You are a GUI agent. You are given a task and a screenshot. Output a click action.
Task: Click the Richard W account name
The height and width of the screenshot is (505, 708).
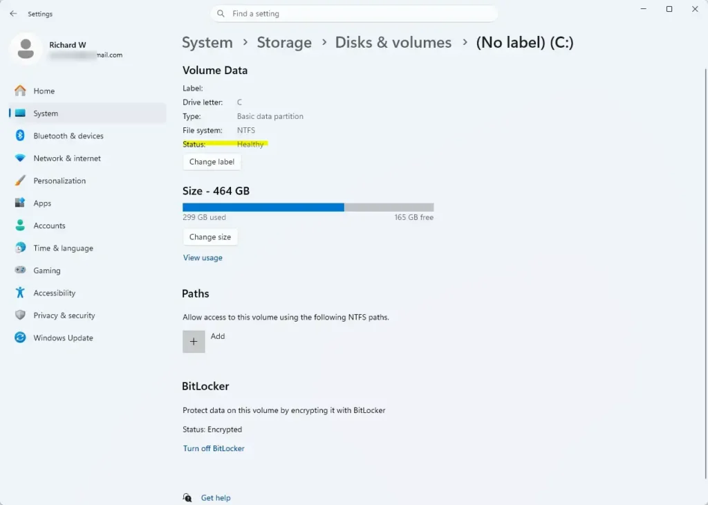pos(67,45)
